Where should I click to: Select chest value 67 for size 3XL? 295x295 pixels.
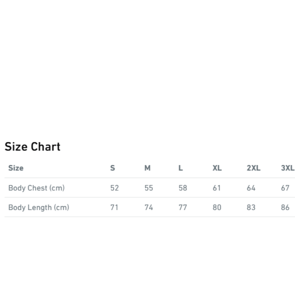[x=285, y=188]
